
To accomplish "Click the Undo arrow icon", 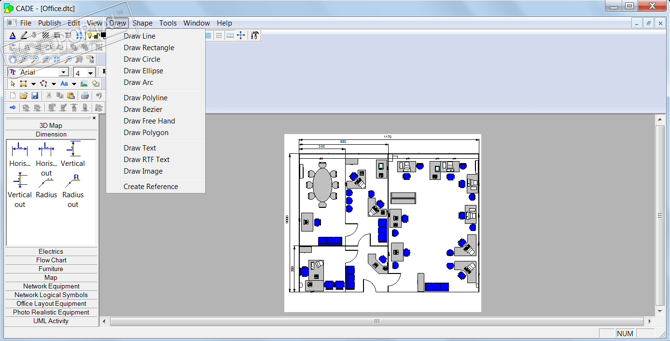I will point(99,96).
